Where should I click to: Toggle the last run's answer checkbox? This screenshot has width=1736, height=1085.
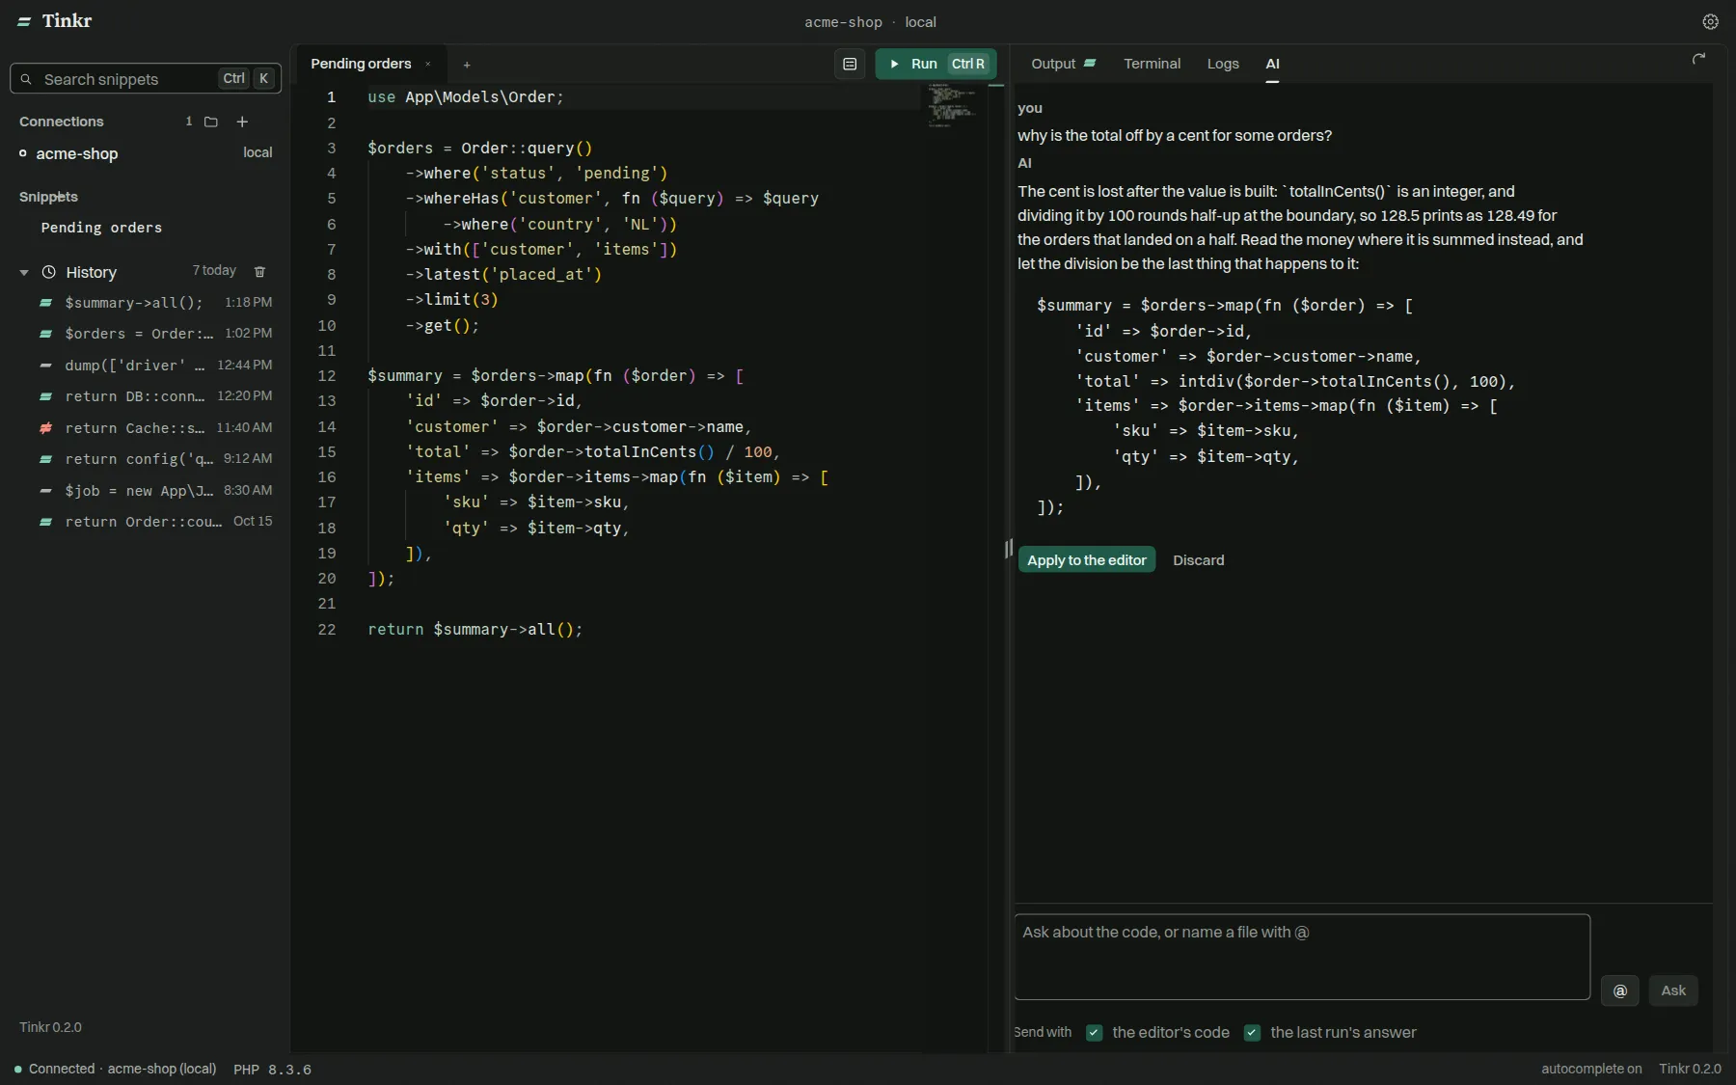(x=1252, y=1033)
